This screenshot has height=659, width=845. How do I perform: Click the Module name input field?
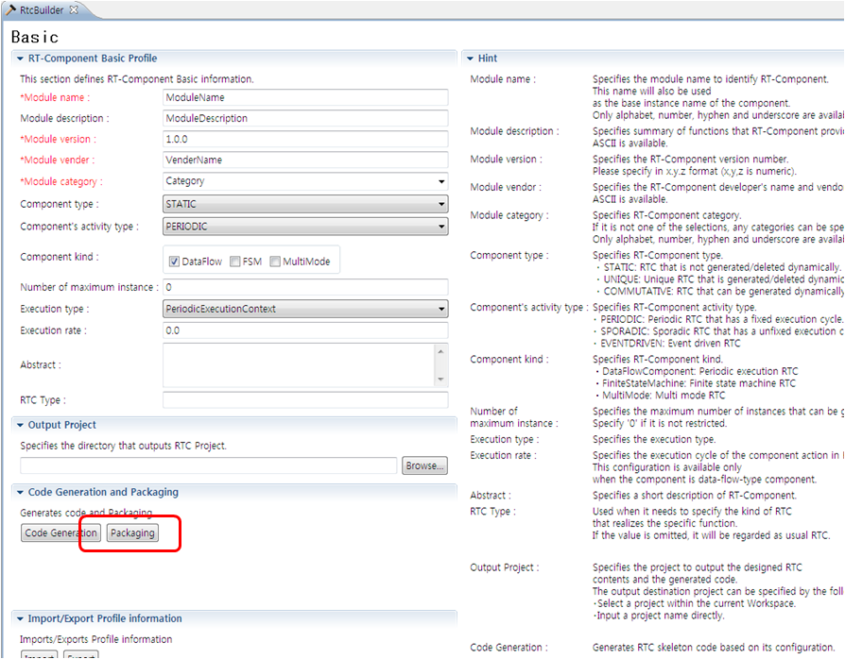(305, 97)
